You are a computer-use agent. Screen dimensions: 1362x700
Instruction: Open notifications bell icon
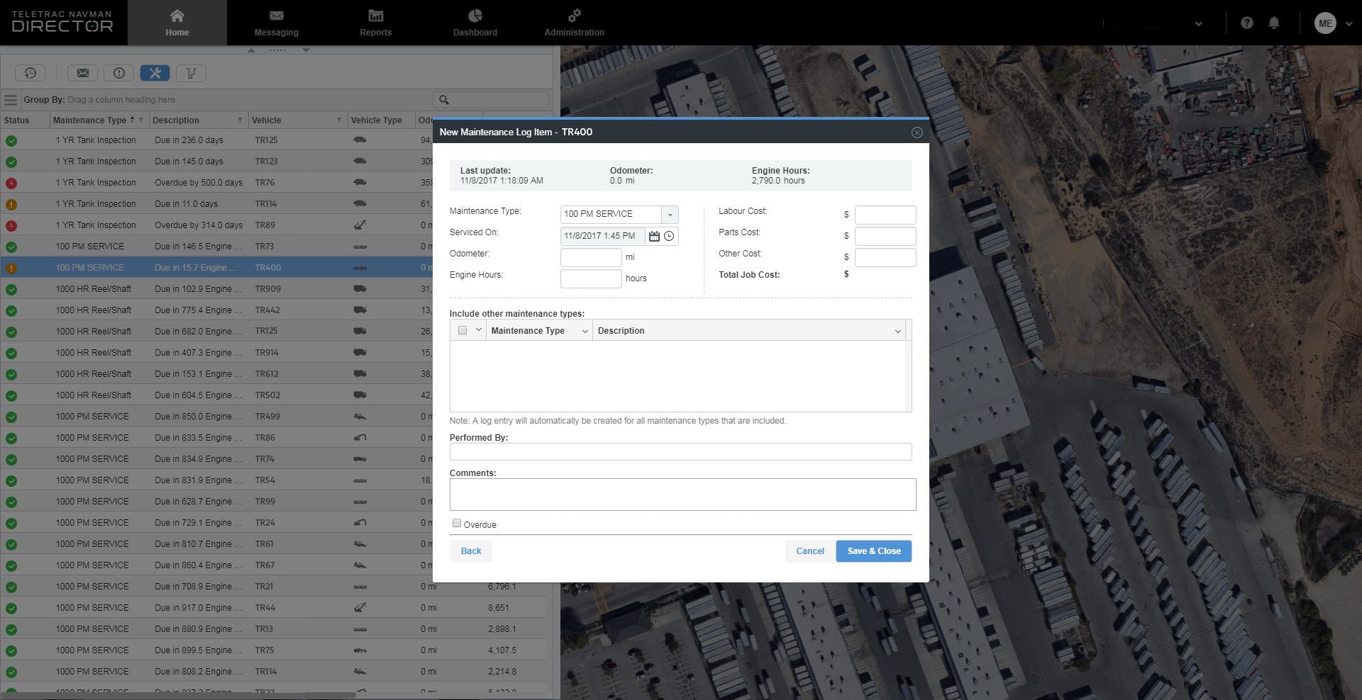pos(1274,23)
